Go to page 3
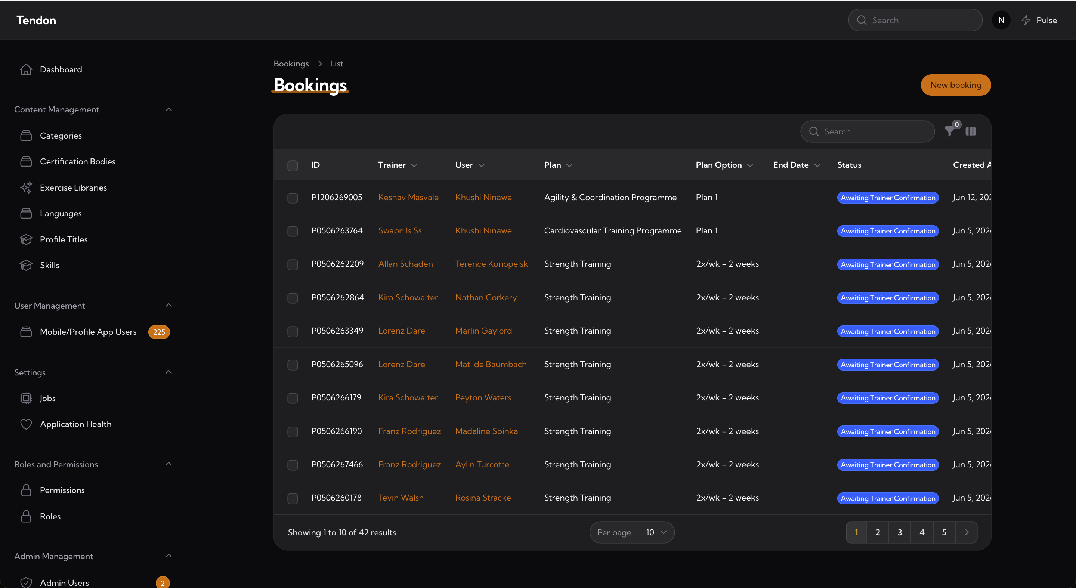The height and width of the screenshot is (588, 1076). [900, 532]
